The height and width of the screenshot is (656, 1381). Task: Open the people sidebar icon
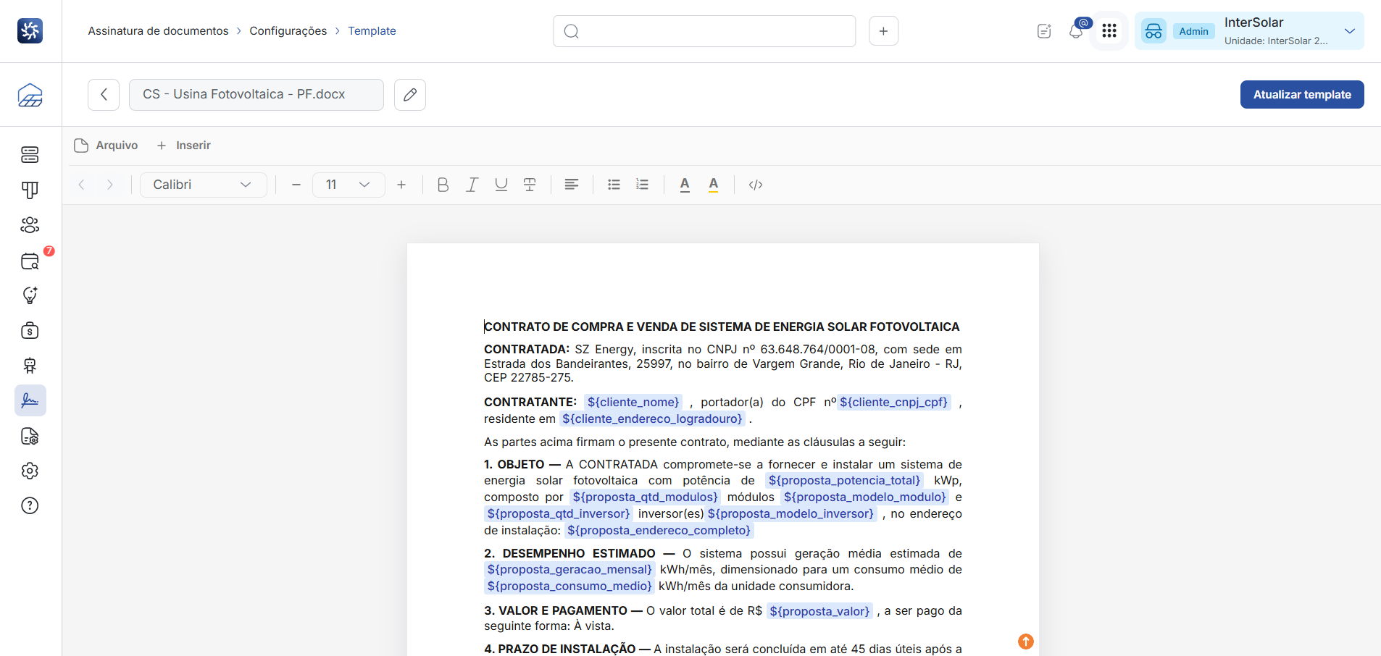pos(30,225)
